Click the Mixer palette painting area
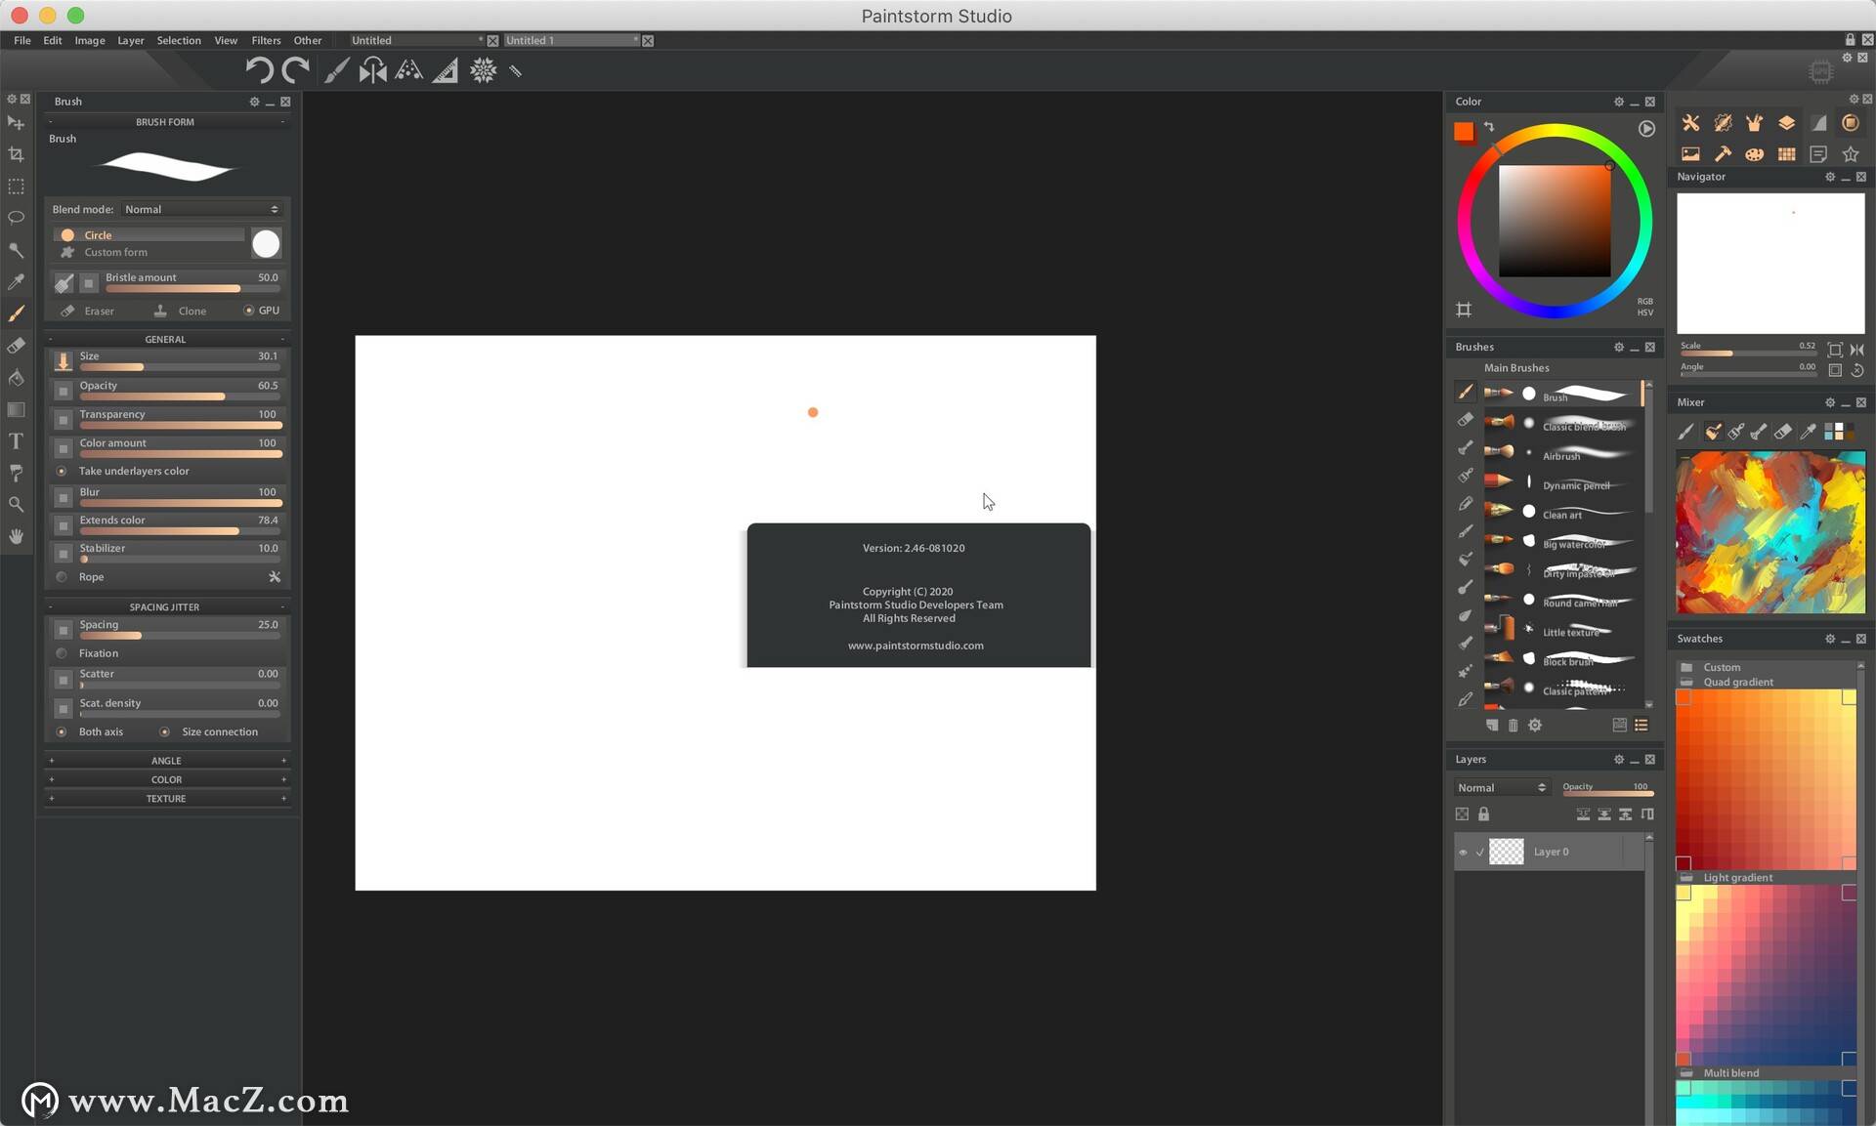1876x1126 pixels. 1770,531
